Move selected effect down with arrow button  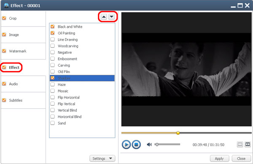coord(111,16)
